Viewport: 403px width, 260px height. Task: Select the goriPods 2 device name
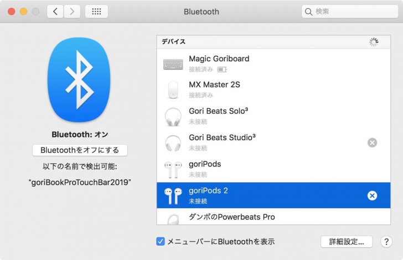point(208,190)
